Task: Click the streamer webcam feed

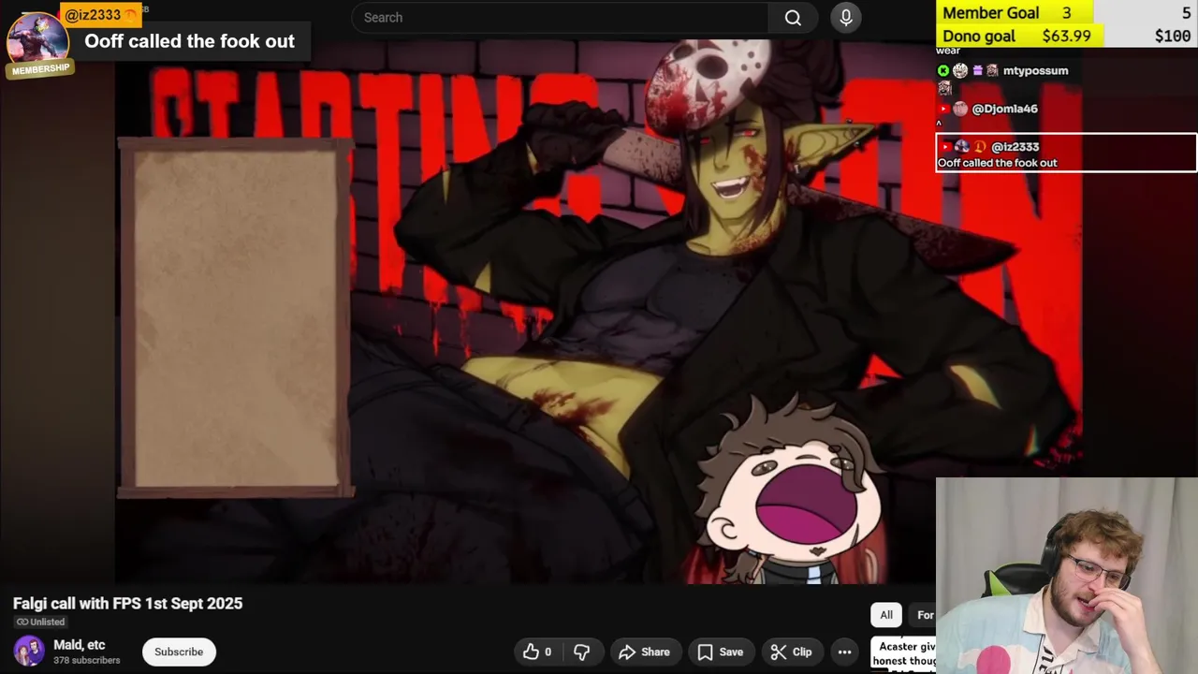Action: click(x=1066, y=576)
